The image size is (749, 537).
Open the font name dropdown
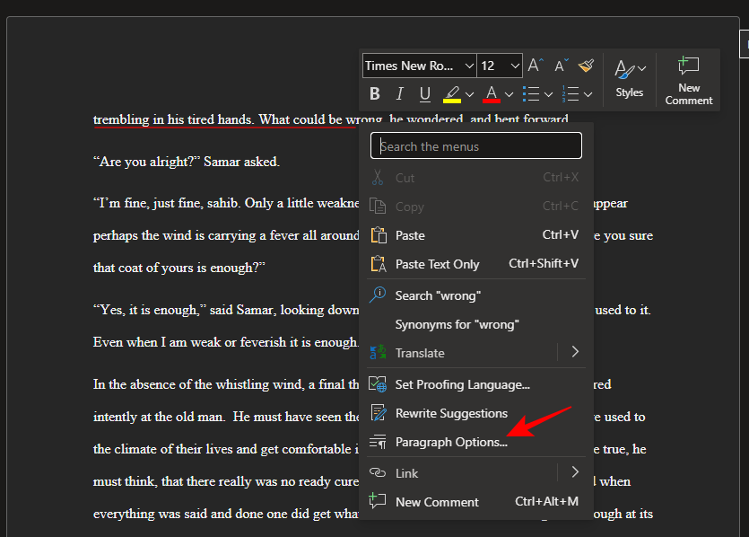[x=469, y=66]
